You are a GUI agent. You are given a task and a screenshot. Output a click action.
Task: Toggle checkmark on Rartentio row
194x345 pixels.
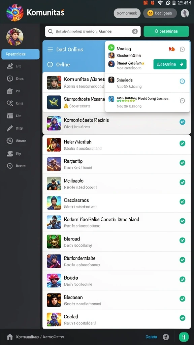[182, 163]
